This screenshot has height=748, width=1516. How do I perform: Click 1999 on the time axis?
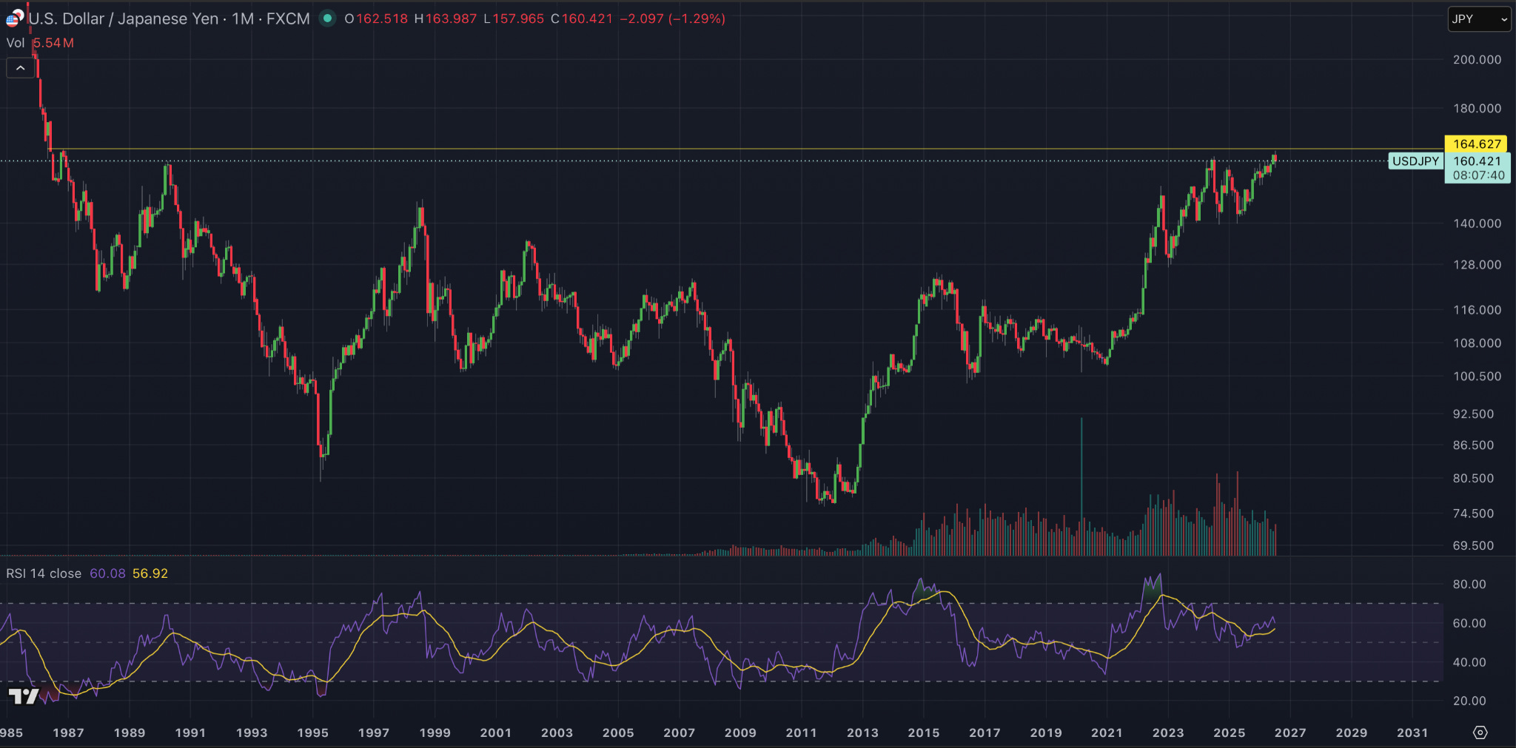click(435, 732)
